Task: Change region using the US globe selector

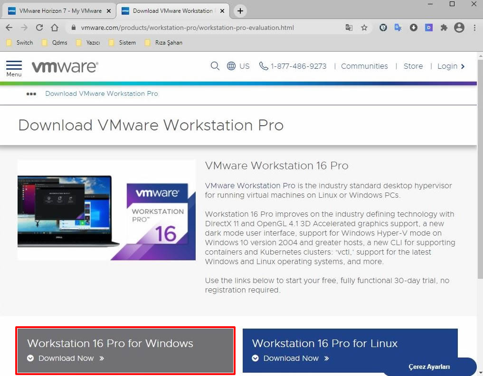Action: 238,66
